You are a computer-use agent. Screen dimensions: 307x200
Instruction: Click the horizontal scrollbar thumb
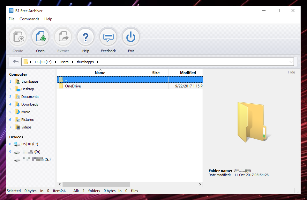tap(96, 184)
